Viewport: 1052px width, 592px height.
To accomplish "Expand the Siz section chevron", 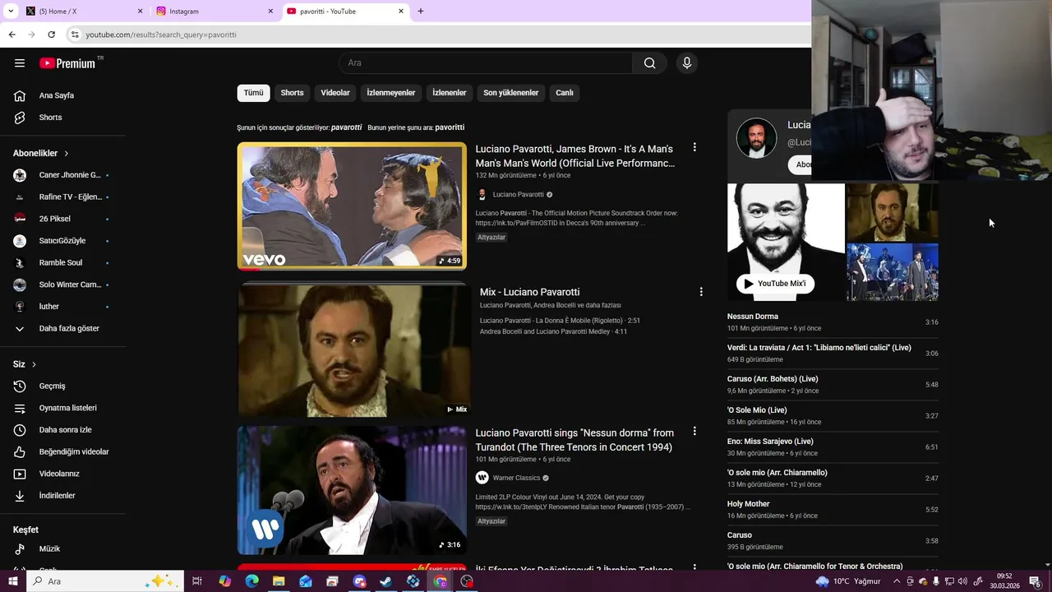I will click(x=34, y=364).
